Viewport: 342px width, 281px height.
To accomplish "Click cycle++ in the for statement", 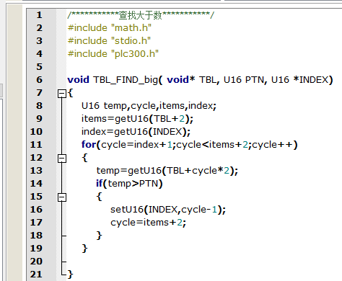I will pos(272,145).
